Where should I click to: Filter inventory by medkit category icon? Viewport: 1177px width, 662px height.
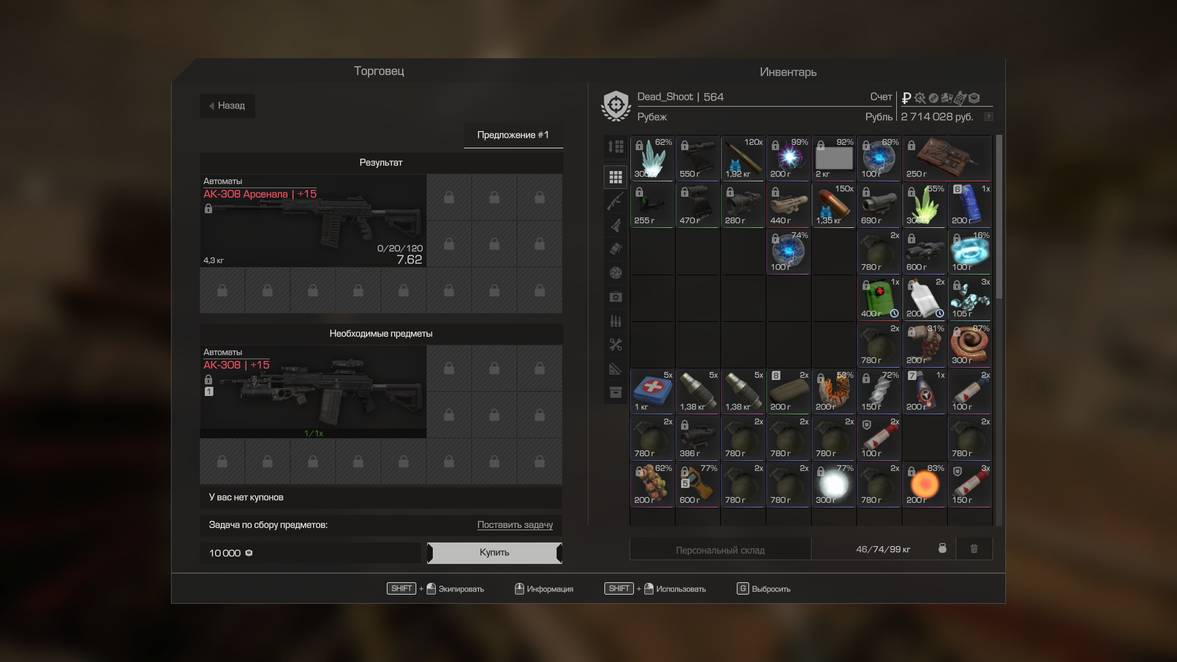[615, 297]
